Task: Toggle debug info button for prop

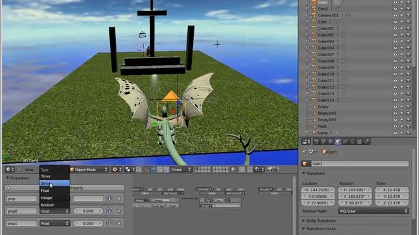Action: click(x=109, y=198)
